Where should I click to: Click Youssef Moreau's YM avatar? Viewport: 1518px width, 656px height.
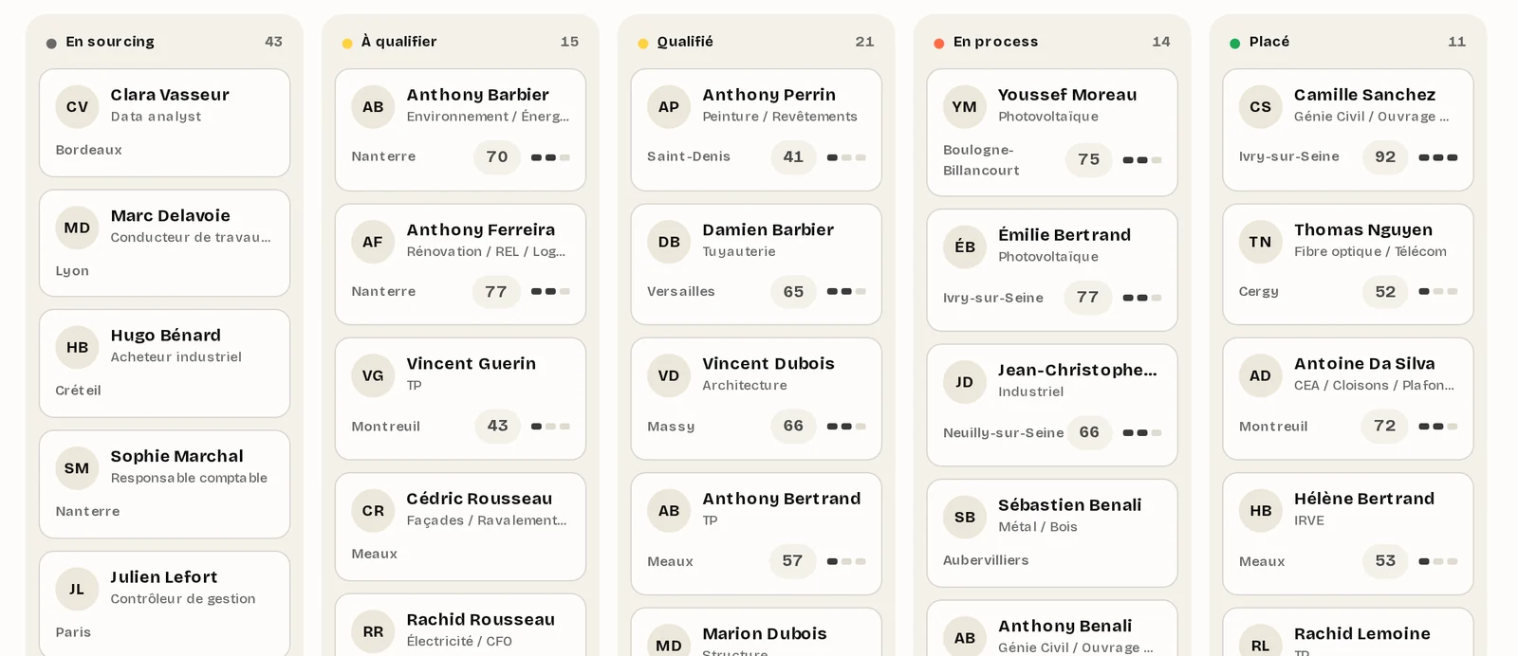coord(965,107)
